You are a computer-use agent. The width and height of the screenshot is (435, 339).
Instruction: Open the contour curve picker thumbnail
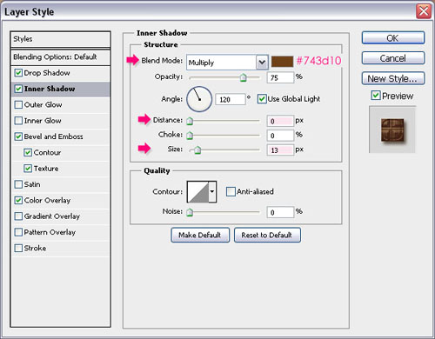(198, 191)
